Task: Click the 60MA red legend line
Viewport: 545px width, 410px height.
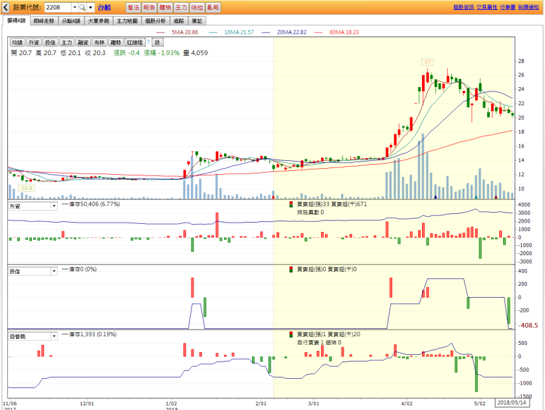Action: point(317,32)
